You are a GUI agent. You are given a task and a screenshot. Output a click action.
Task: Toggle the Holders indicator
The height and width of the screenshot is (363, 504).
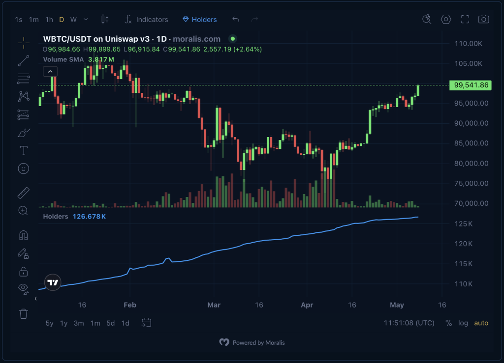point(200,20)
